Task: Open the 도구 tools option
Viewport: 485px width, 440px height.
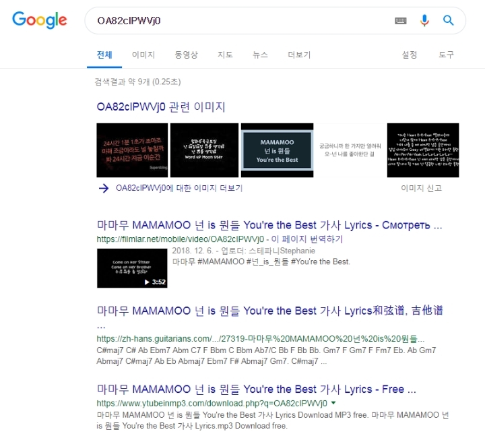Action: pos(446,55)
